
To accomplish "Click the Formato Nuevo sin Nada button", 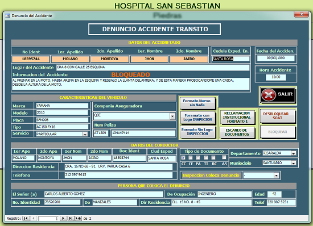I will pos(197,103).
